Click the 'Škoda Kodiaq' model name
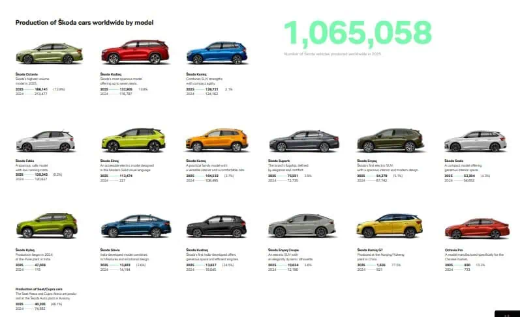Screen dimensions: 520x317 [111, 74]
